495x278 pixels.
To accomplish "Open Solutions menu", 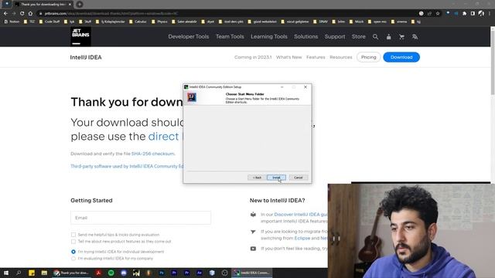I will [306, 36].
